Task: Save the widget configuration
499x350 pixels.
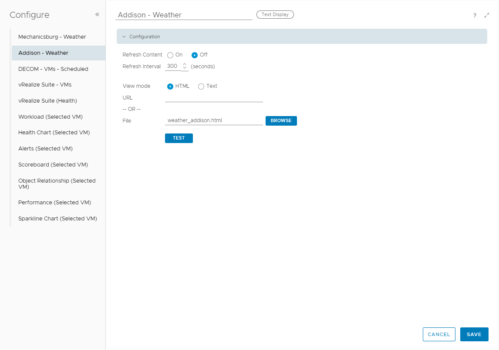Action: [x=474, y=334]
